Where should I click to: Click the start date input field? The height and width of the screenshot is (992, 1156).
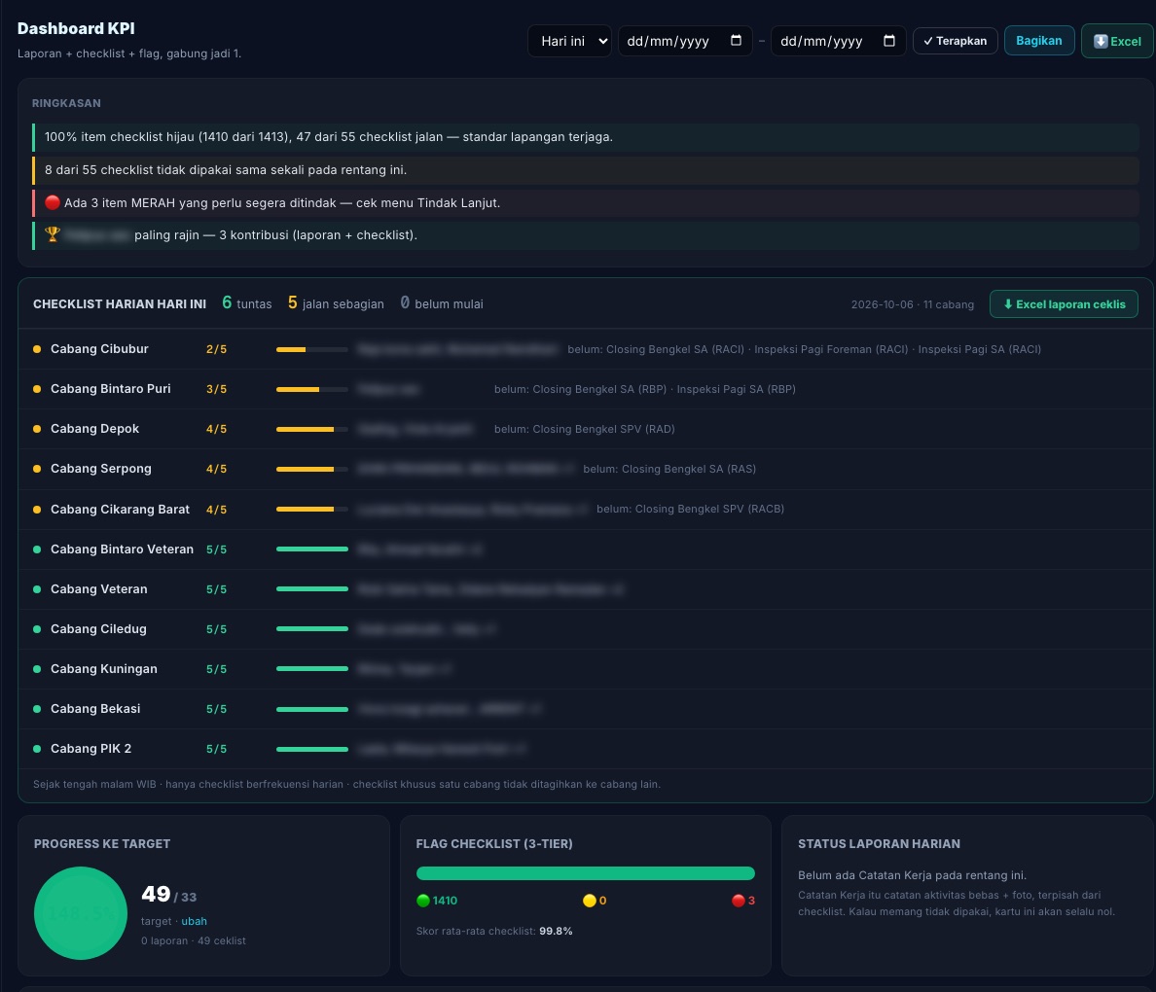684,41
